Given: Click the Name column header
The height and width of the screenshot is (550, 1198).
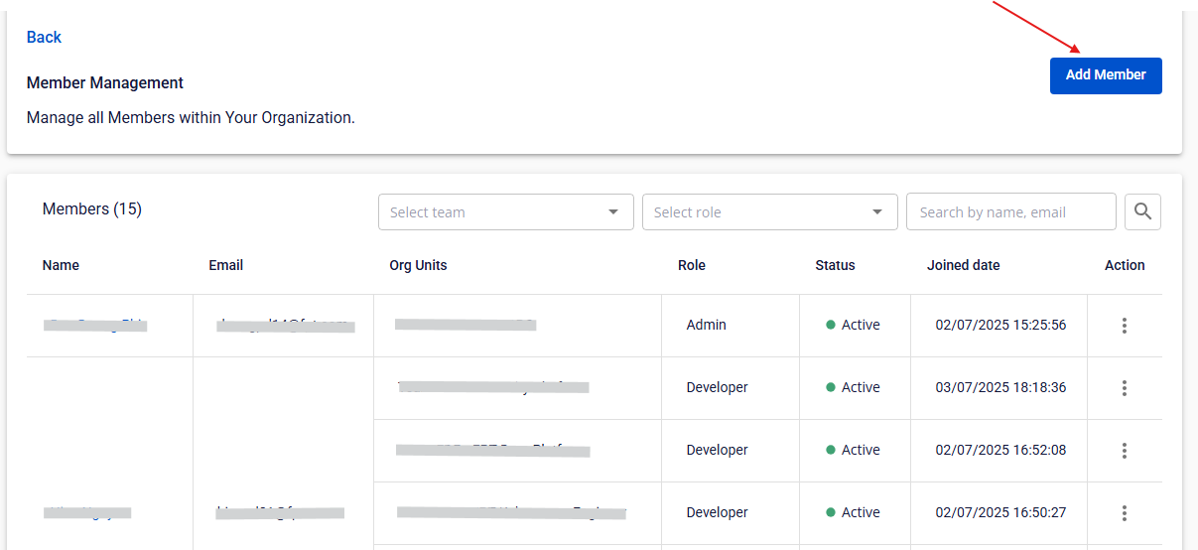Looking at the screenshot, I should 61,265.
